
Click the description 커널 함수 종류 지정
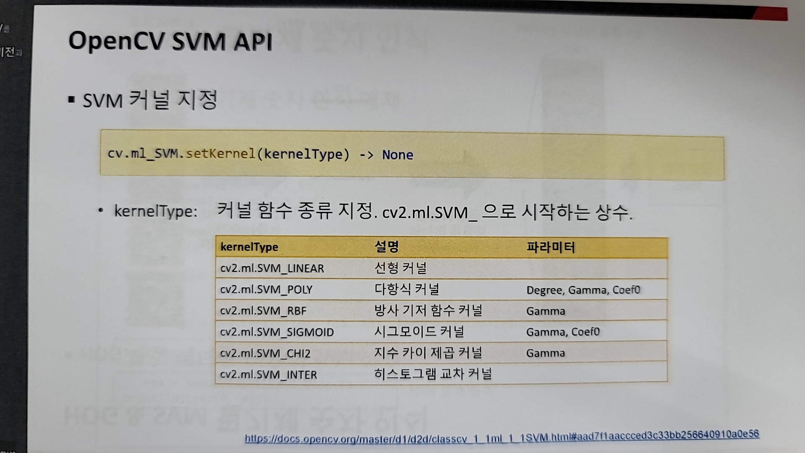click(x=295, y=211)
